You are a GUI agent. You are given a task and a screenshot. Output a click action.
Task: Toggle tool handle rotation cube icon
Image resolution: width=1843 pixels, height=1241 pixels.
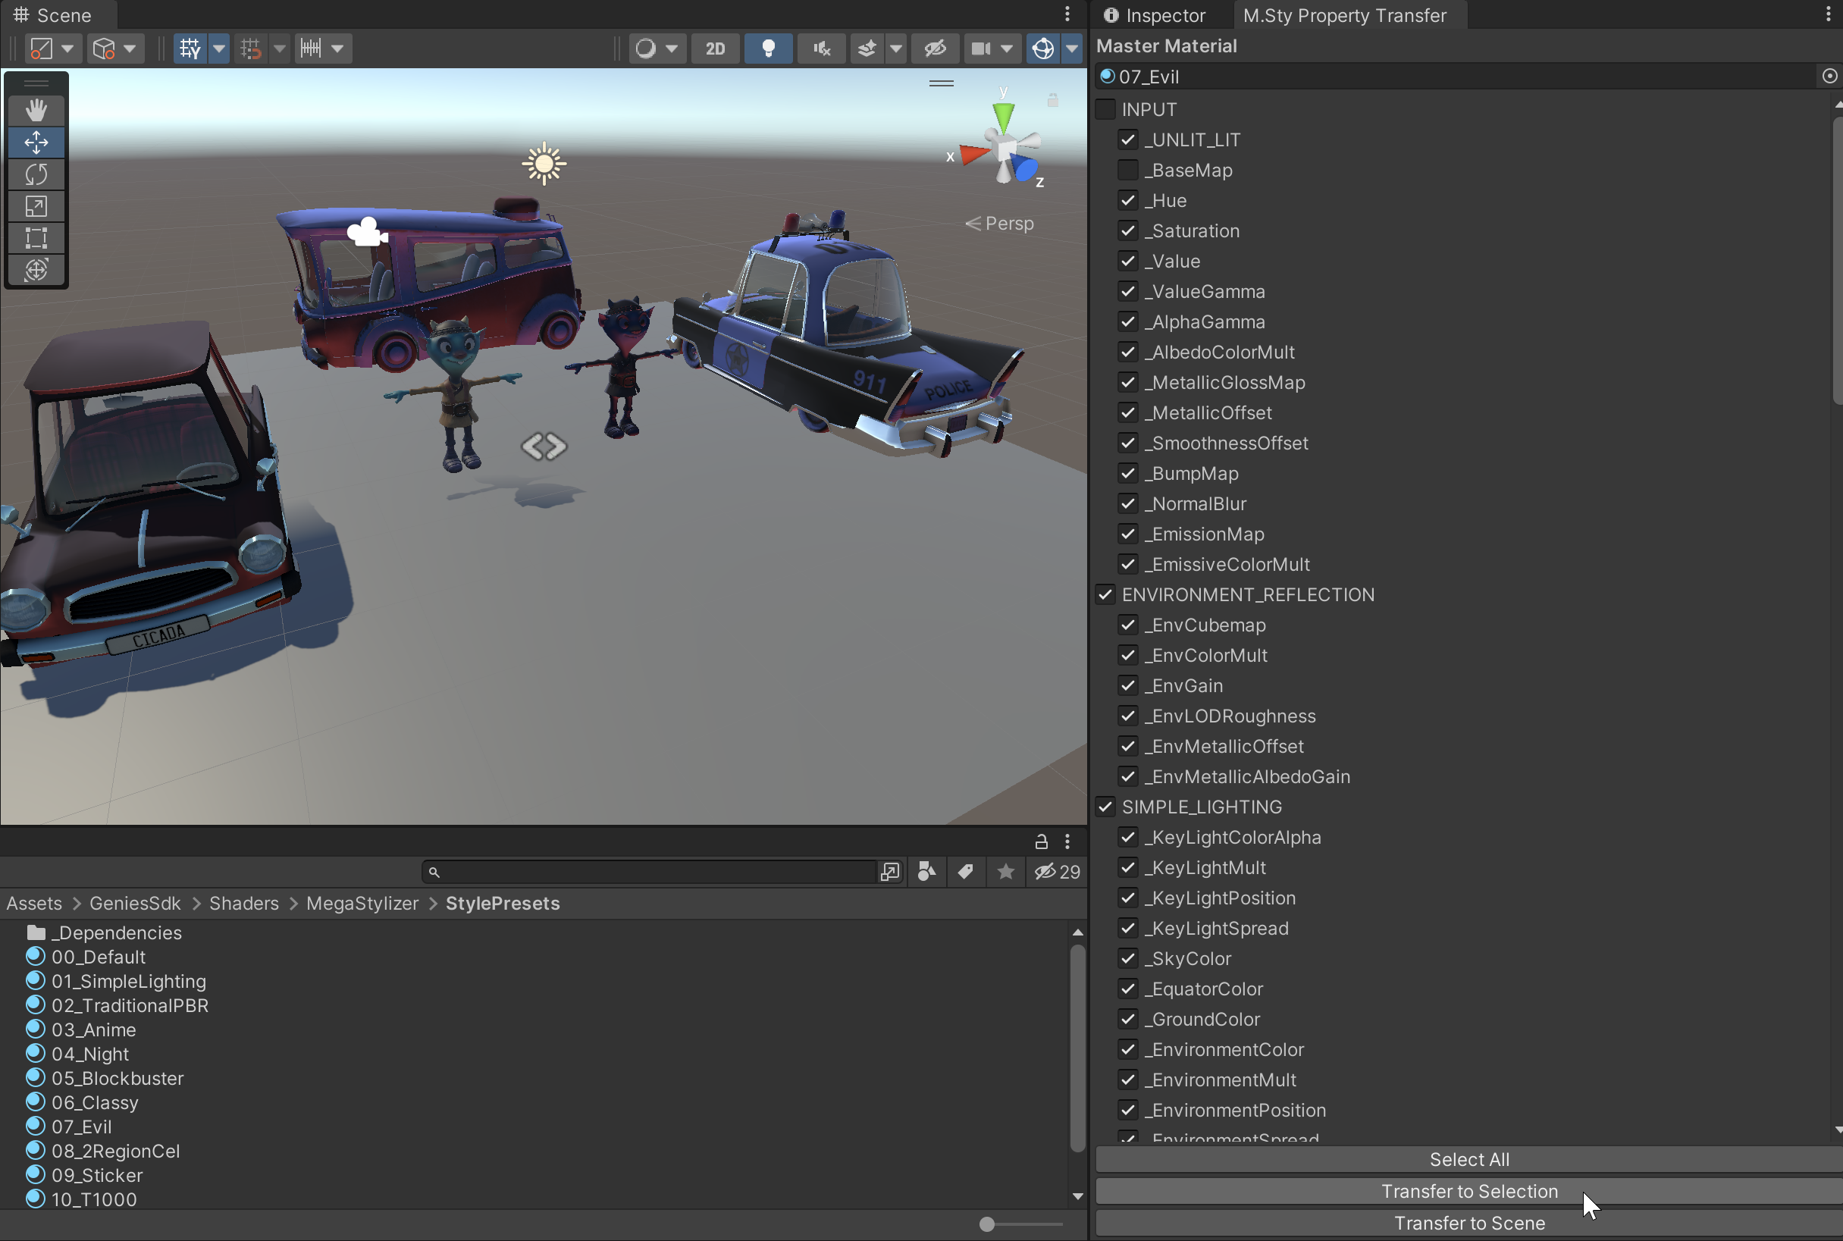point(104,49)
